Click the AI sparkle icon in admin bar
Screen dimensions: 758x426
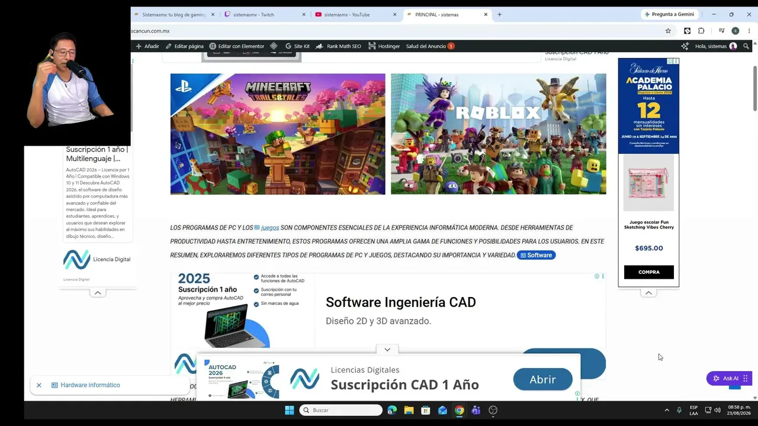[x=685, y=46]
